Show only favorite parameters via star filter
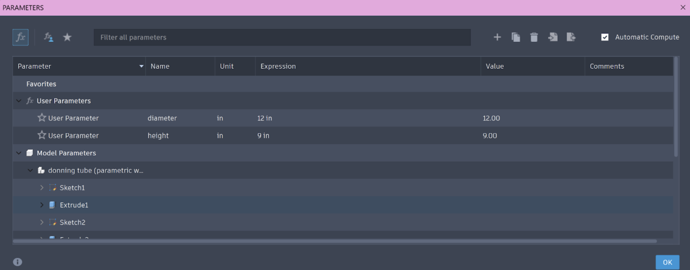The width and height of the screenshot is (690, 270). pos(67,37)
